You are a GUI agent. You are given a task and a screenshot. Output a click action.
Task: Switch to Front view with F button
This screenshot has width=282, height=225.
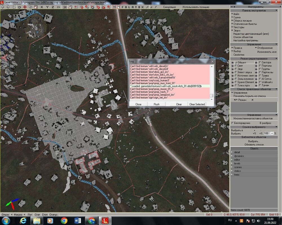point(122,7)
